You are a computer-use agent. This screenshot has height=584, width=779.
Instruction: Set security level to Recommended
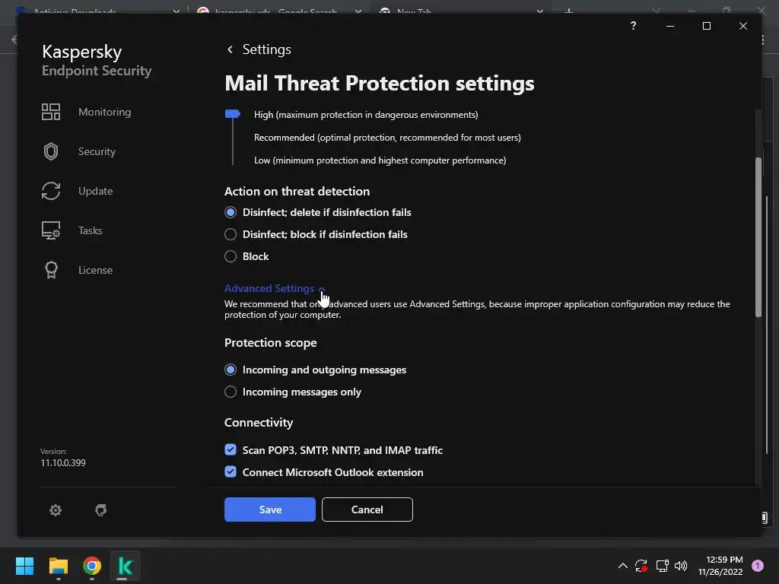(387, 138)
